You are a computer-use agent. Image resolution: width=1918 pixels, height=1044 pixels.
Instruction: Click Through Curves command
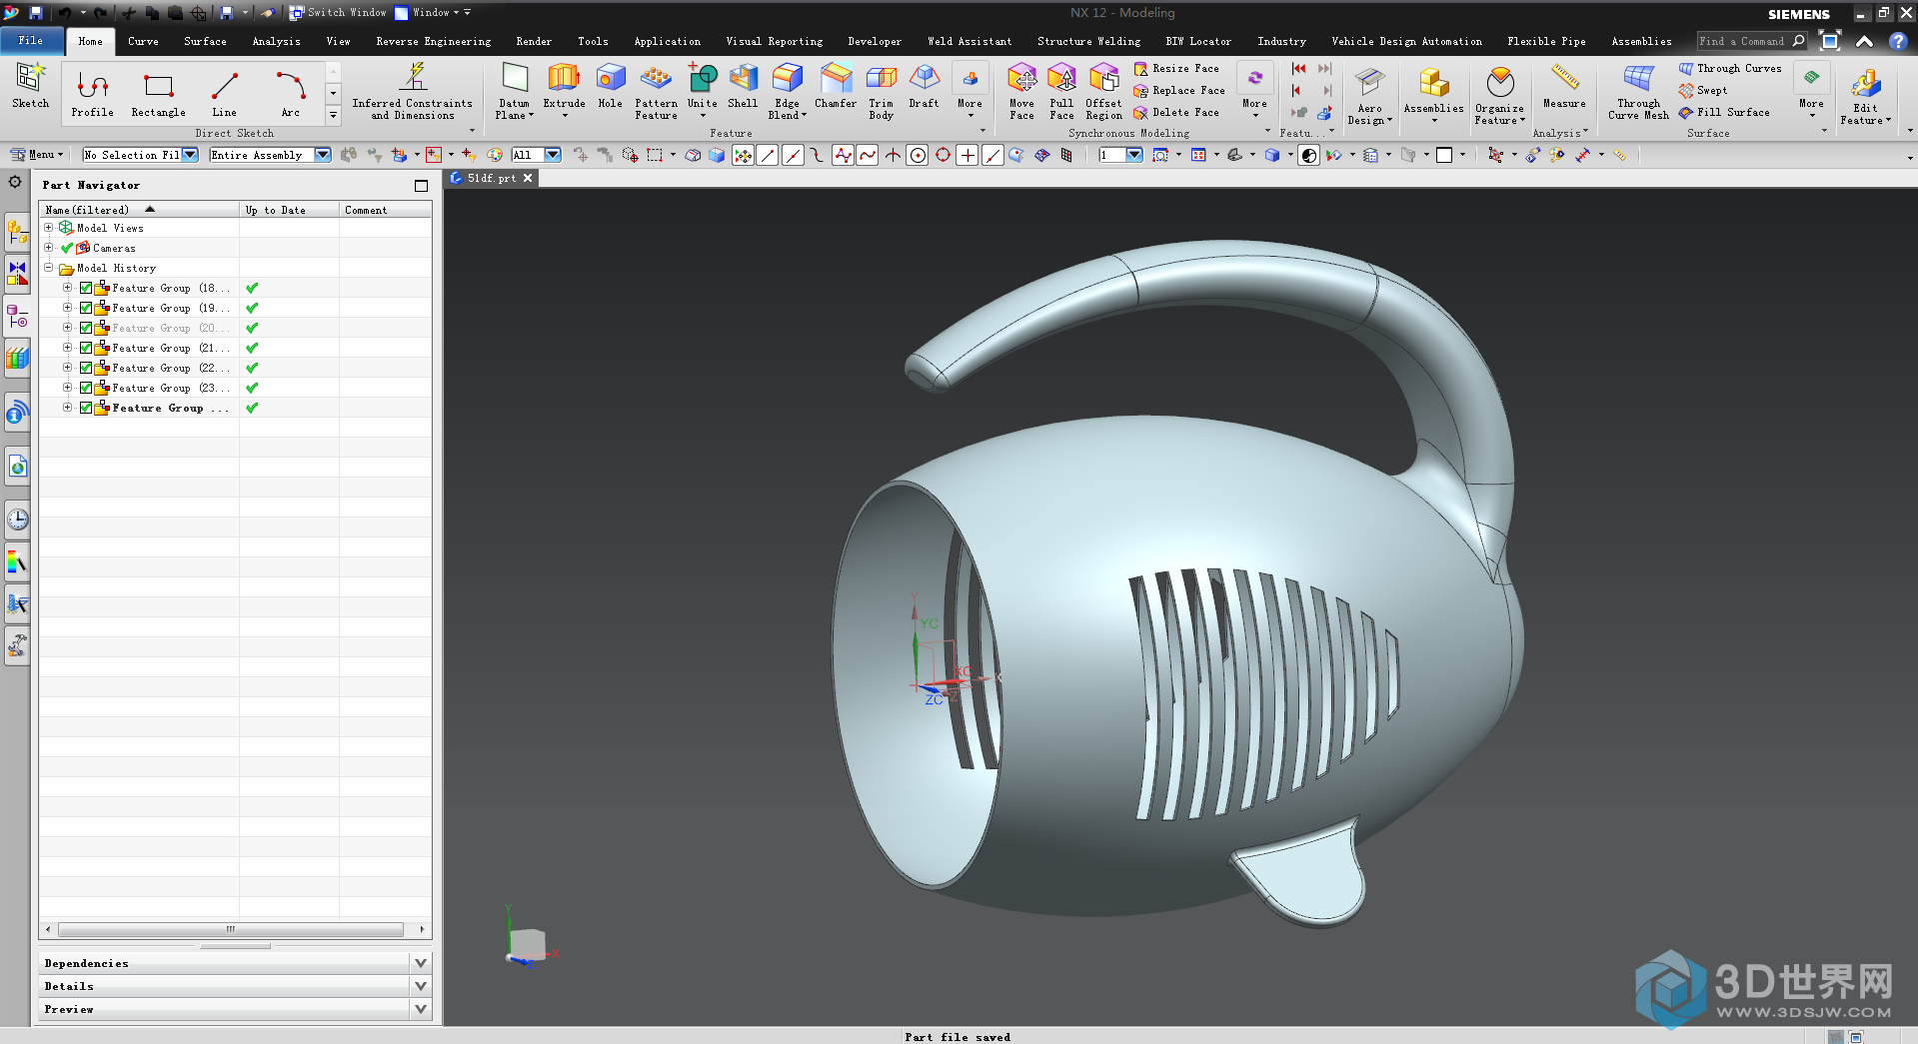click(1730, 69)
